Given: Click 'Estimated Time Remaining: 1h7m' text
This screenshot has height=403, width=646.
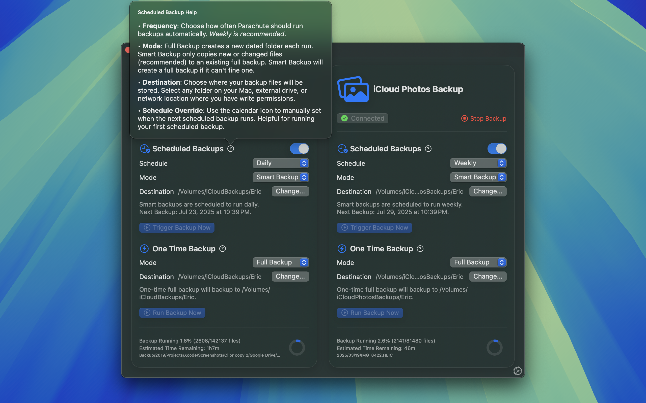Looking at the screenshot, I should coord(179,348).
